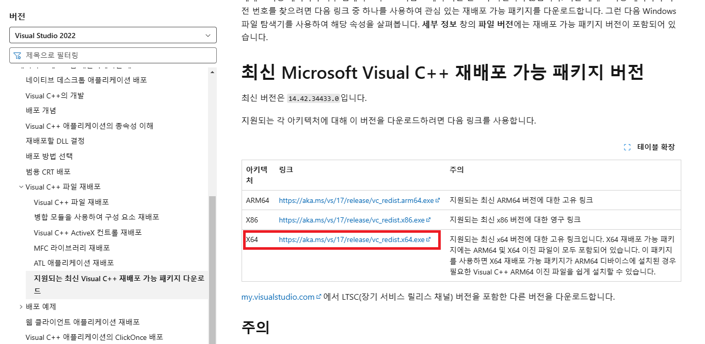Click the ARM64 note about 고유 링크
The height and width of the screenshot is (344, 705).
(521, 200)
